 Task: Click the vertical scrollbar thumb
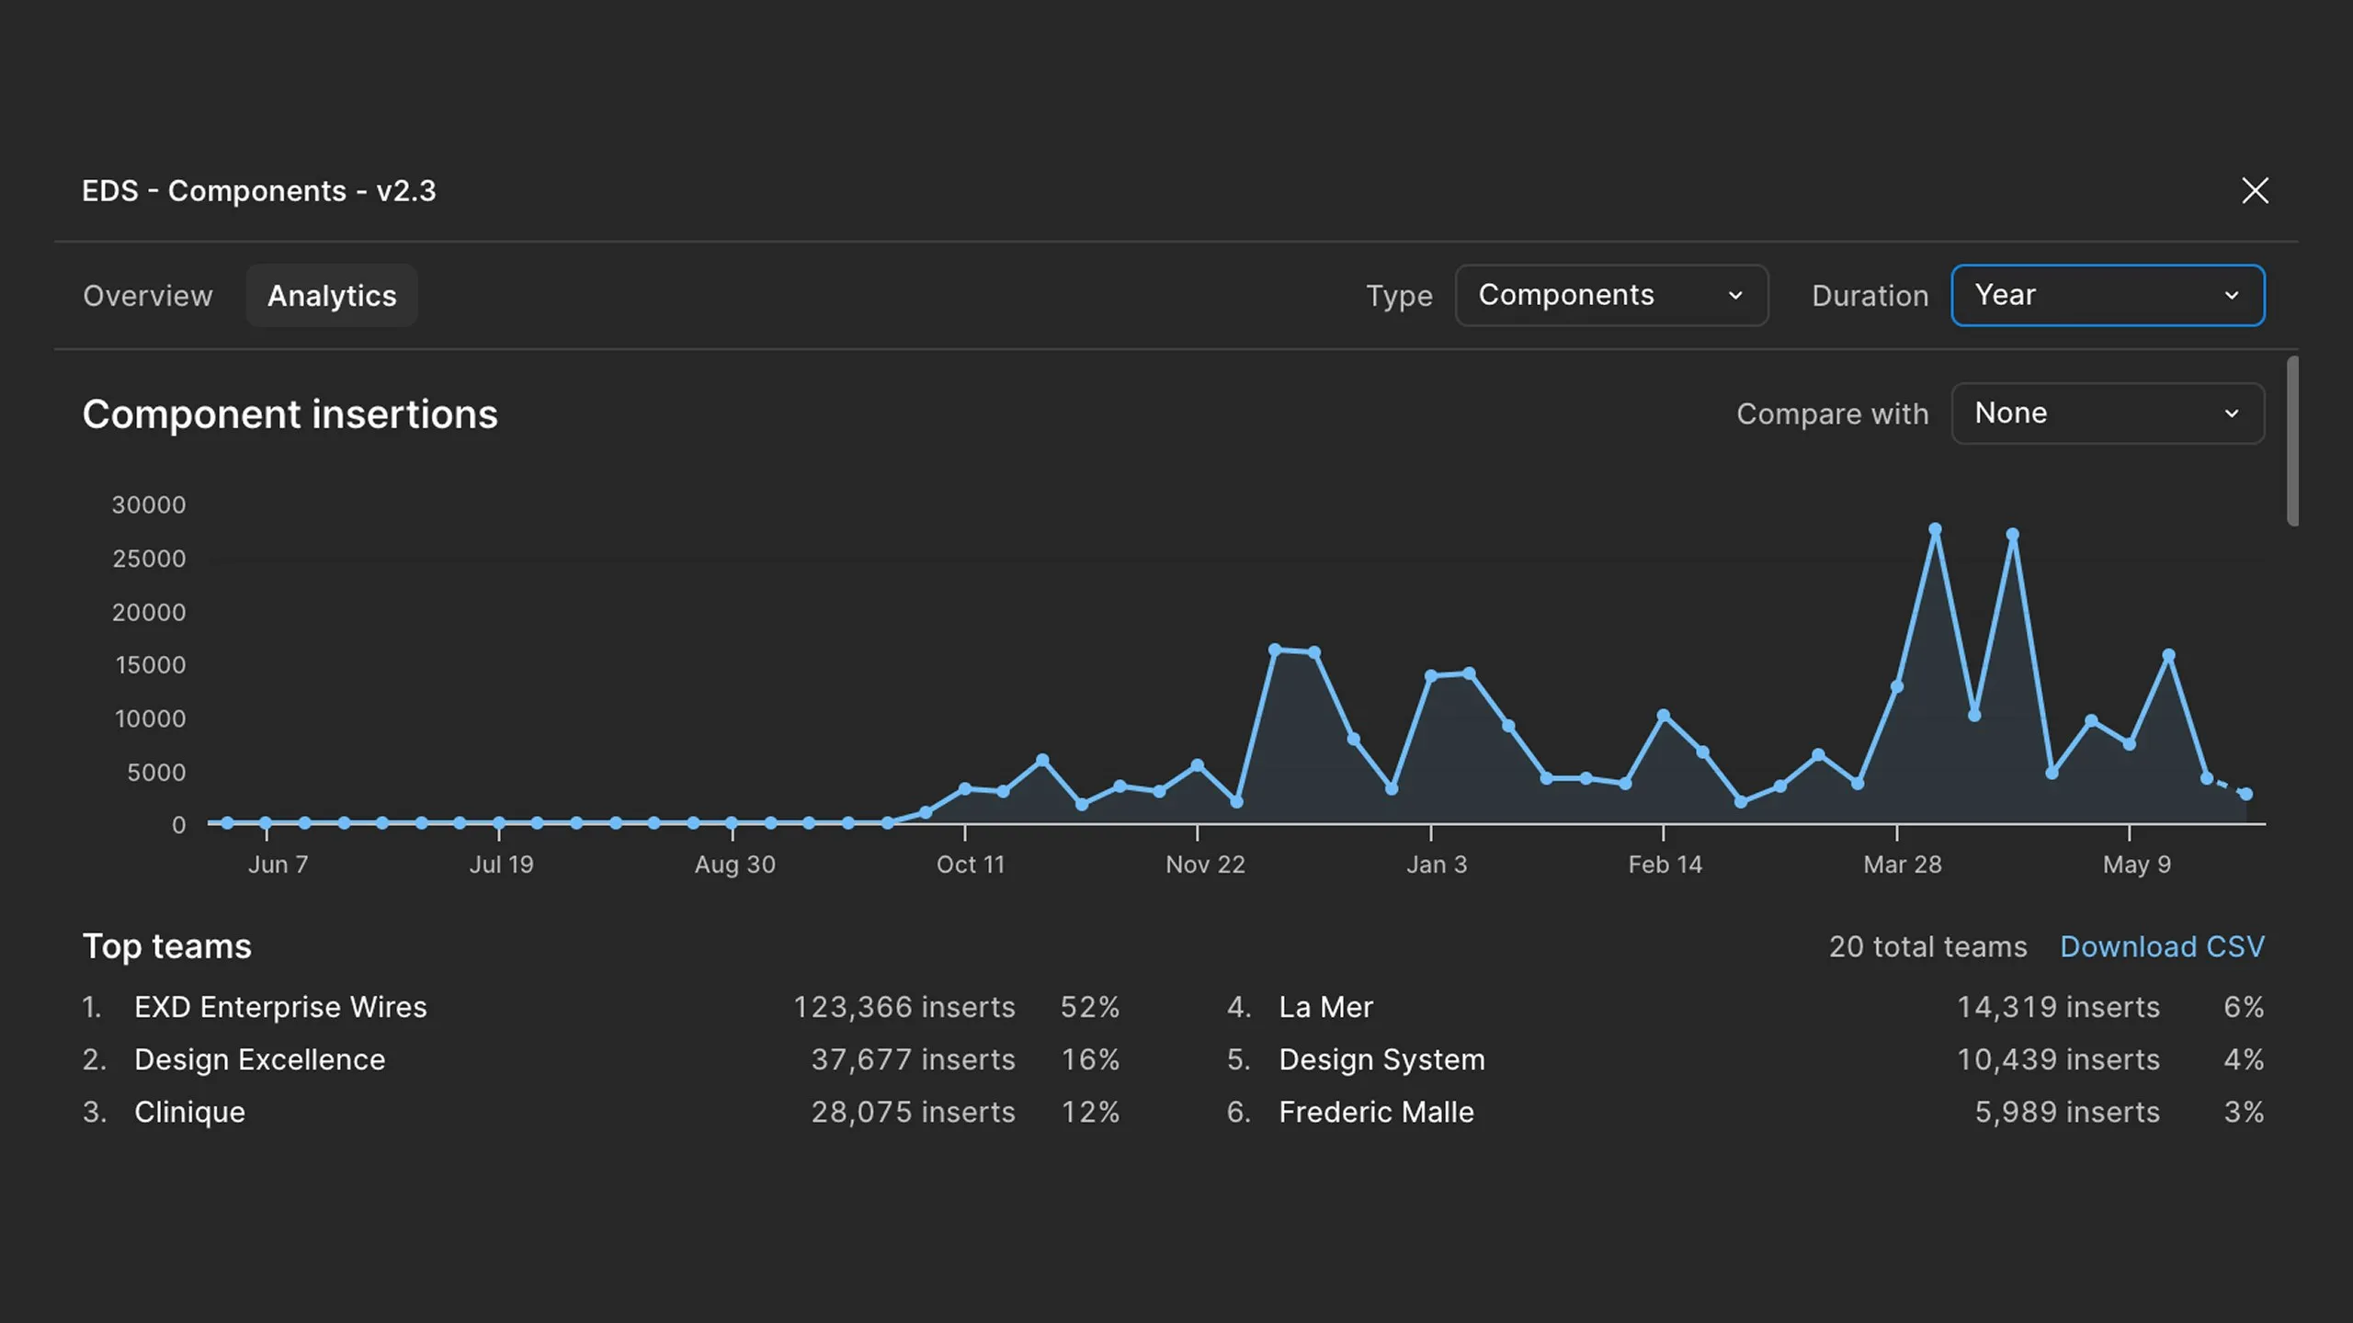(x=2292, y=442)
